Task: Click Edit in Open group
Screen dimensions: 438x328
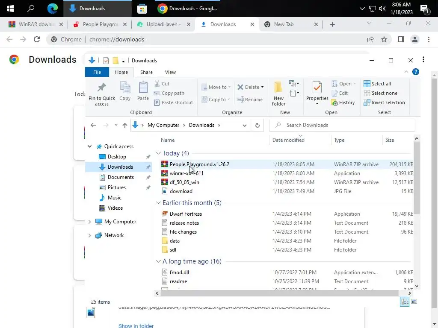Action: click(340, 93)
